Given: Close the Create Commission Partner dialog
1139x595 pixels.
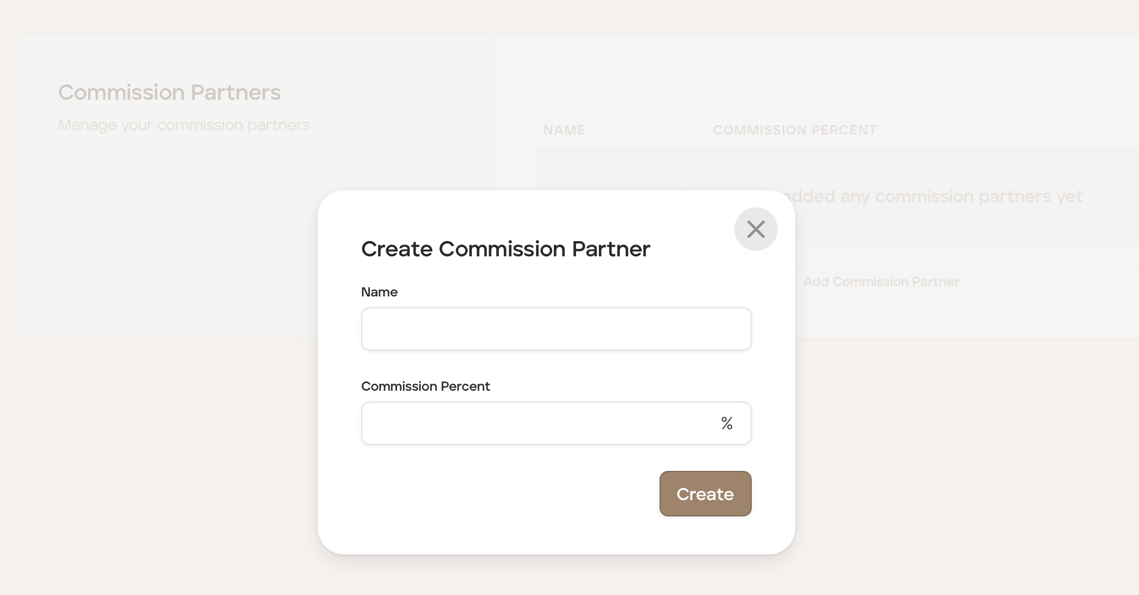Looking at the screenshot, I should point(756,229).
